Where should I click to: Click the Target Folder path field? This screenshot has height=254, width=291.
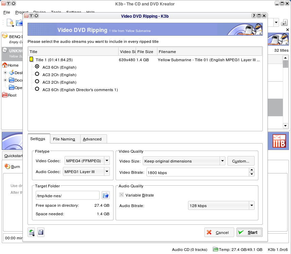coord(68,196)
